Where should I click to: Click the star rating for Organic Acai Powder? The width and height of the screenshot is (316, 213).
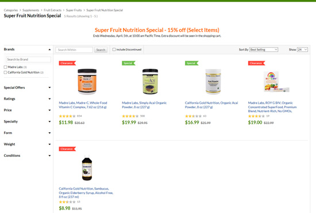tap(193, 116)
